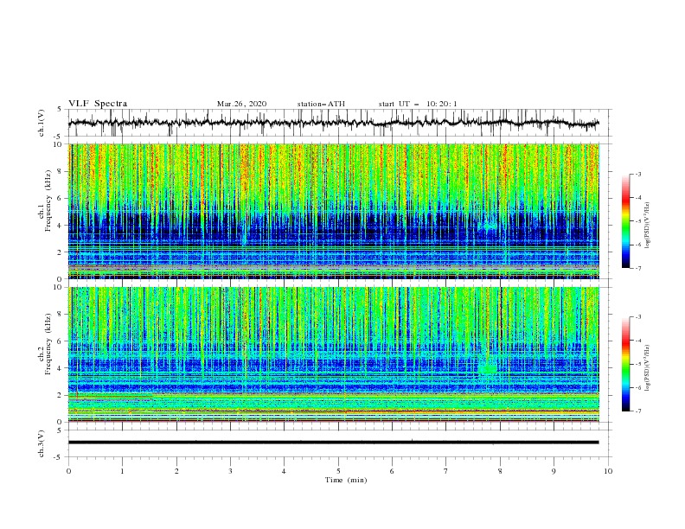Click the '-7' label on lower color bar
685x529 pixels.
[x=637, y=411]
